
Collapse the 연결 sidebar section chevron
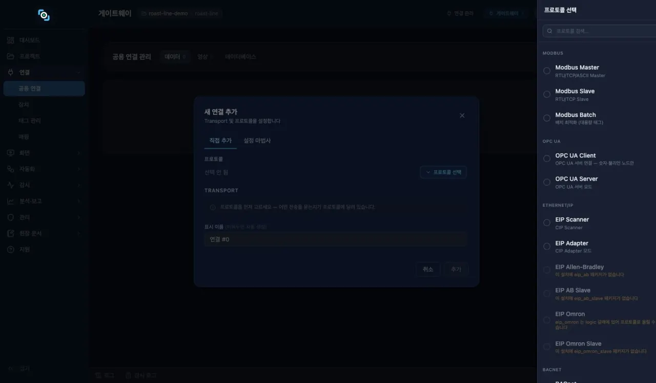pos(78,72)
